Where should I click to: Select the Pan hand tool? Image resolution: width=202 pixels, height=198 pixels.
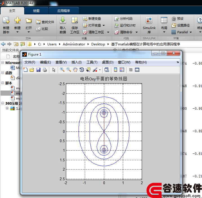click(75, 70)
